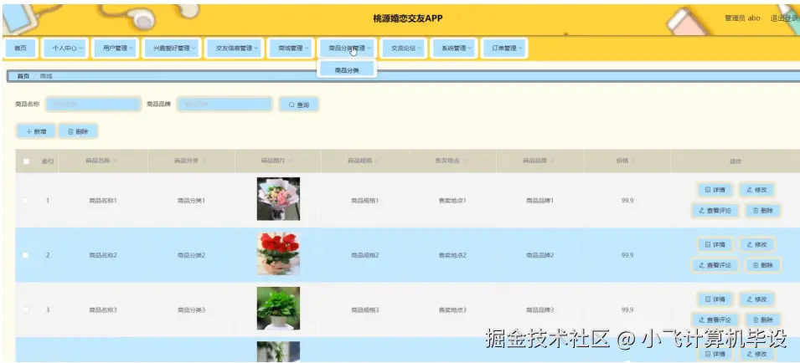Click 修改 for row 商品名称3
The image size is (800, 363).
757,299
